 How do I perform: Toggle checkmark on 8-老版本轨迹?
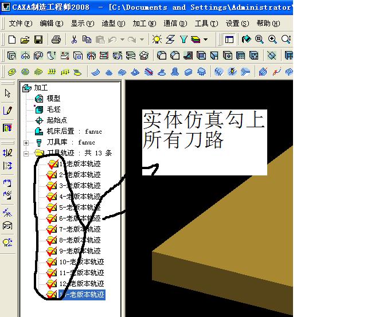coord(52,240)
